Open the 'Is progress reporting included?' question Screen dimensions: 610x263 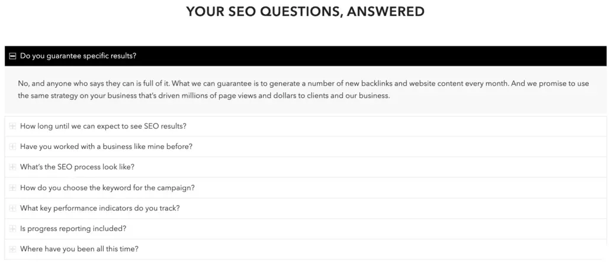[x=73, y=229]
